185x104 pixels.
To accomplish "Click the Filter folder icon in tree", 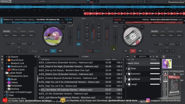I will pyautogui.click(x=7, y=95).
